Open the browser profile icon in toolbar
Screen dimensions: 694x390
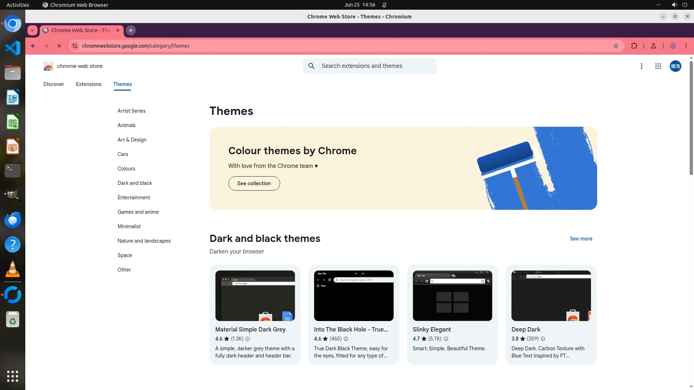pos(673,46)
